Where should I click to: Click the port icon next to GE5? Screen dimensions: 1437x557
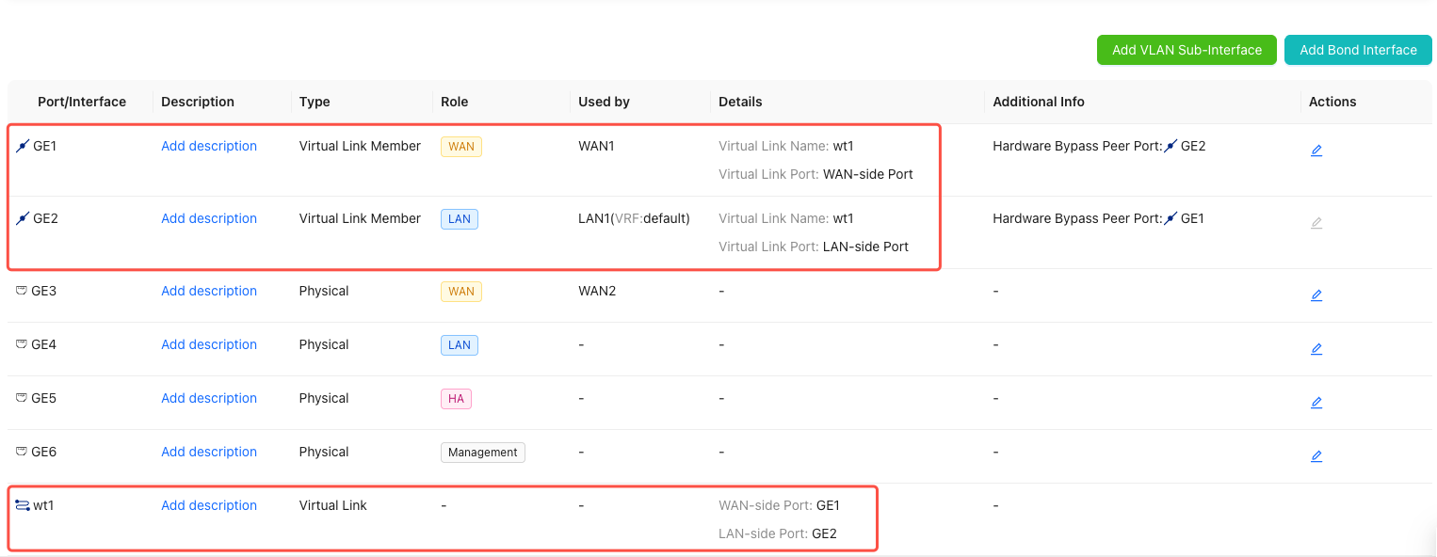coord(22,398)
